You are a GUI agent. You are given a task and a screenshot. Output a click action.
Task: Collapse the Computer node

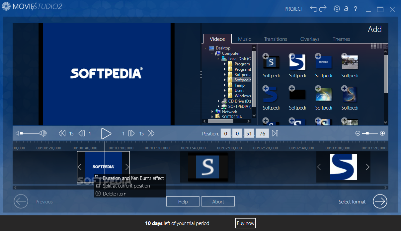click(x=212, y=53)
